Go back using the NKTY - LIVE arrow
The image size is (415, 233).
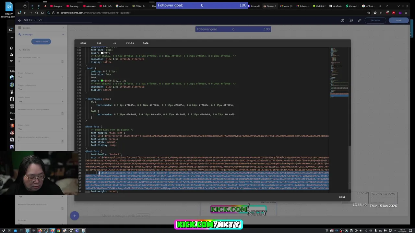[x=19, y=20]
